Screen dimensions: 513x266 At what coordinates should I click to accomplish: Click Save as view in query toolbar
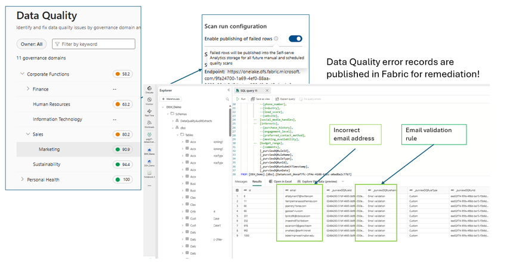click(261, 99)
